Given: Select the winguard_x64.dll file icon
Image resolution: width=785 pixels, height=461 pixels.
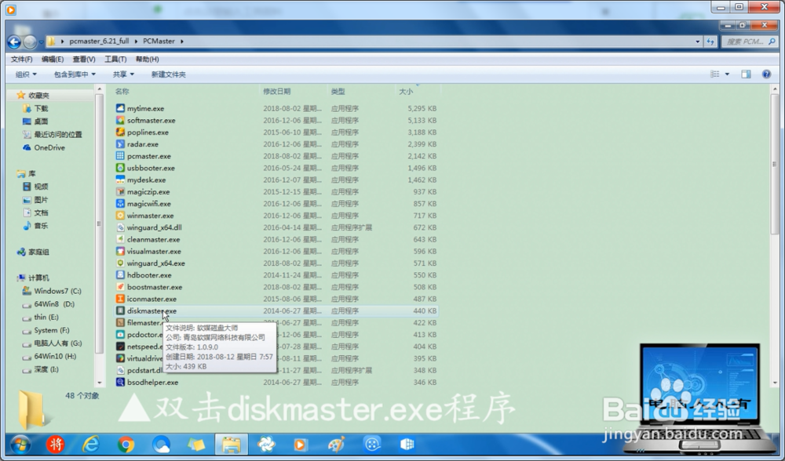Looking at the screenshot, I should [x=120, y=227].
